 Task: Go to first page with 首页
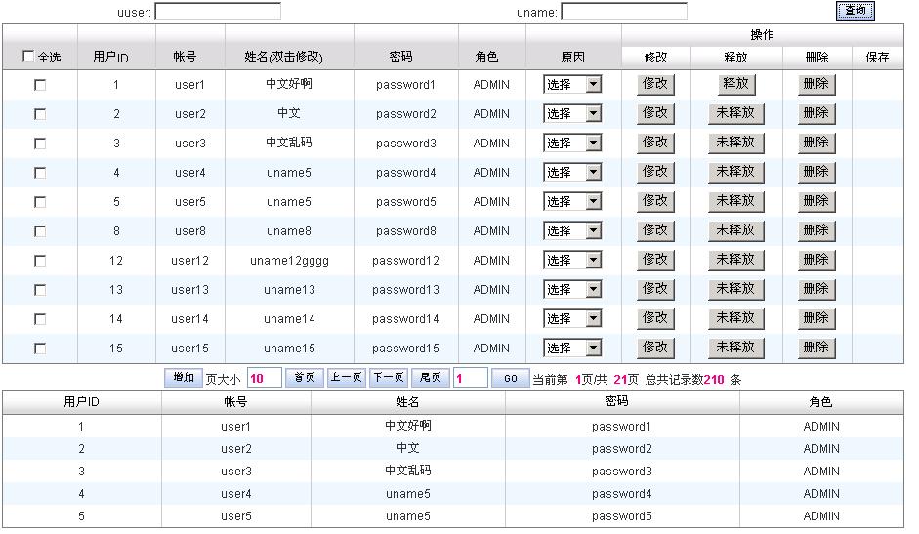click(x=304, y=378)
